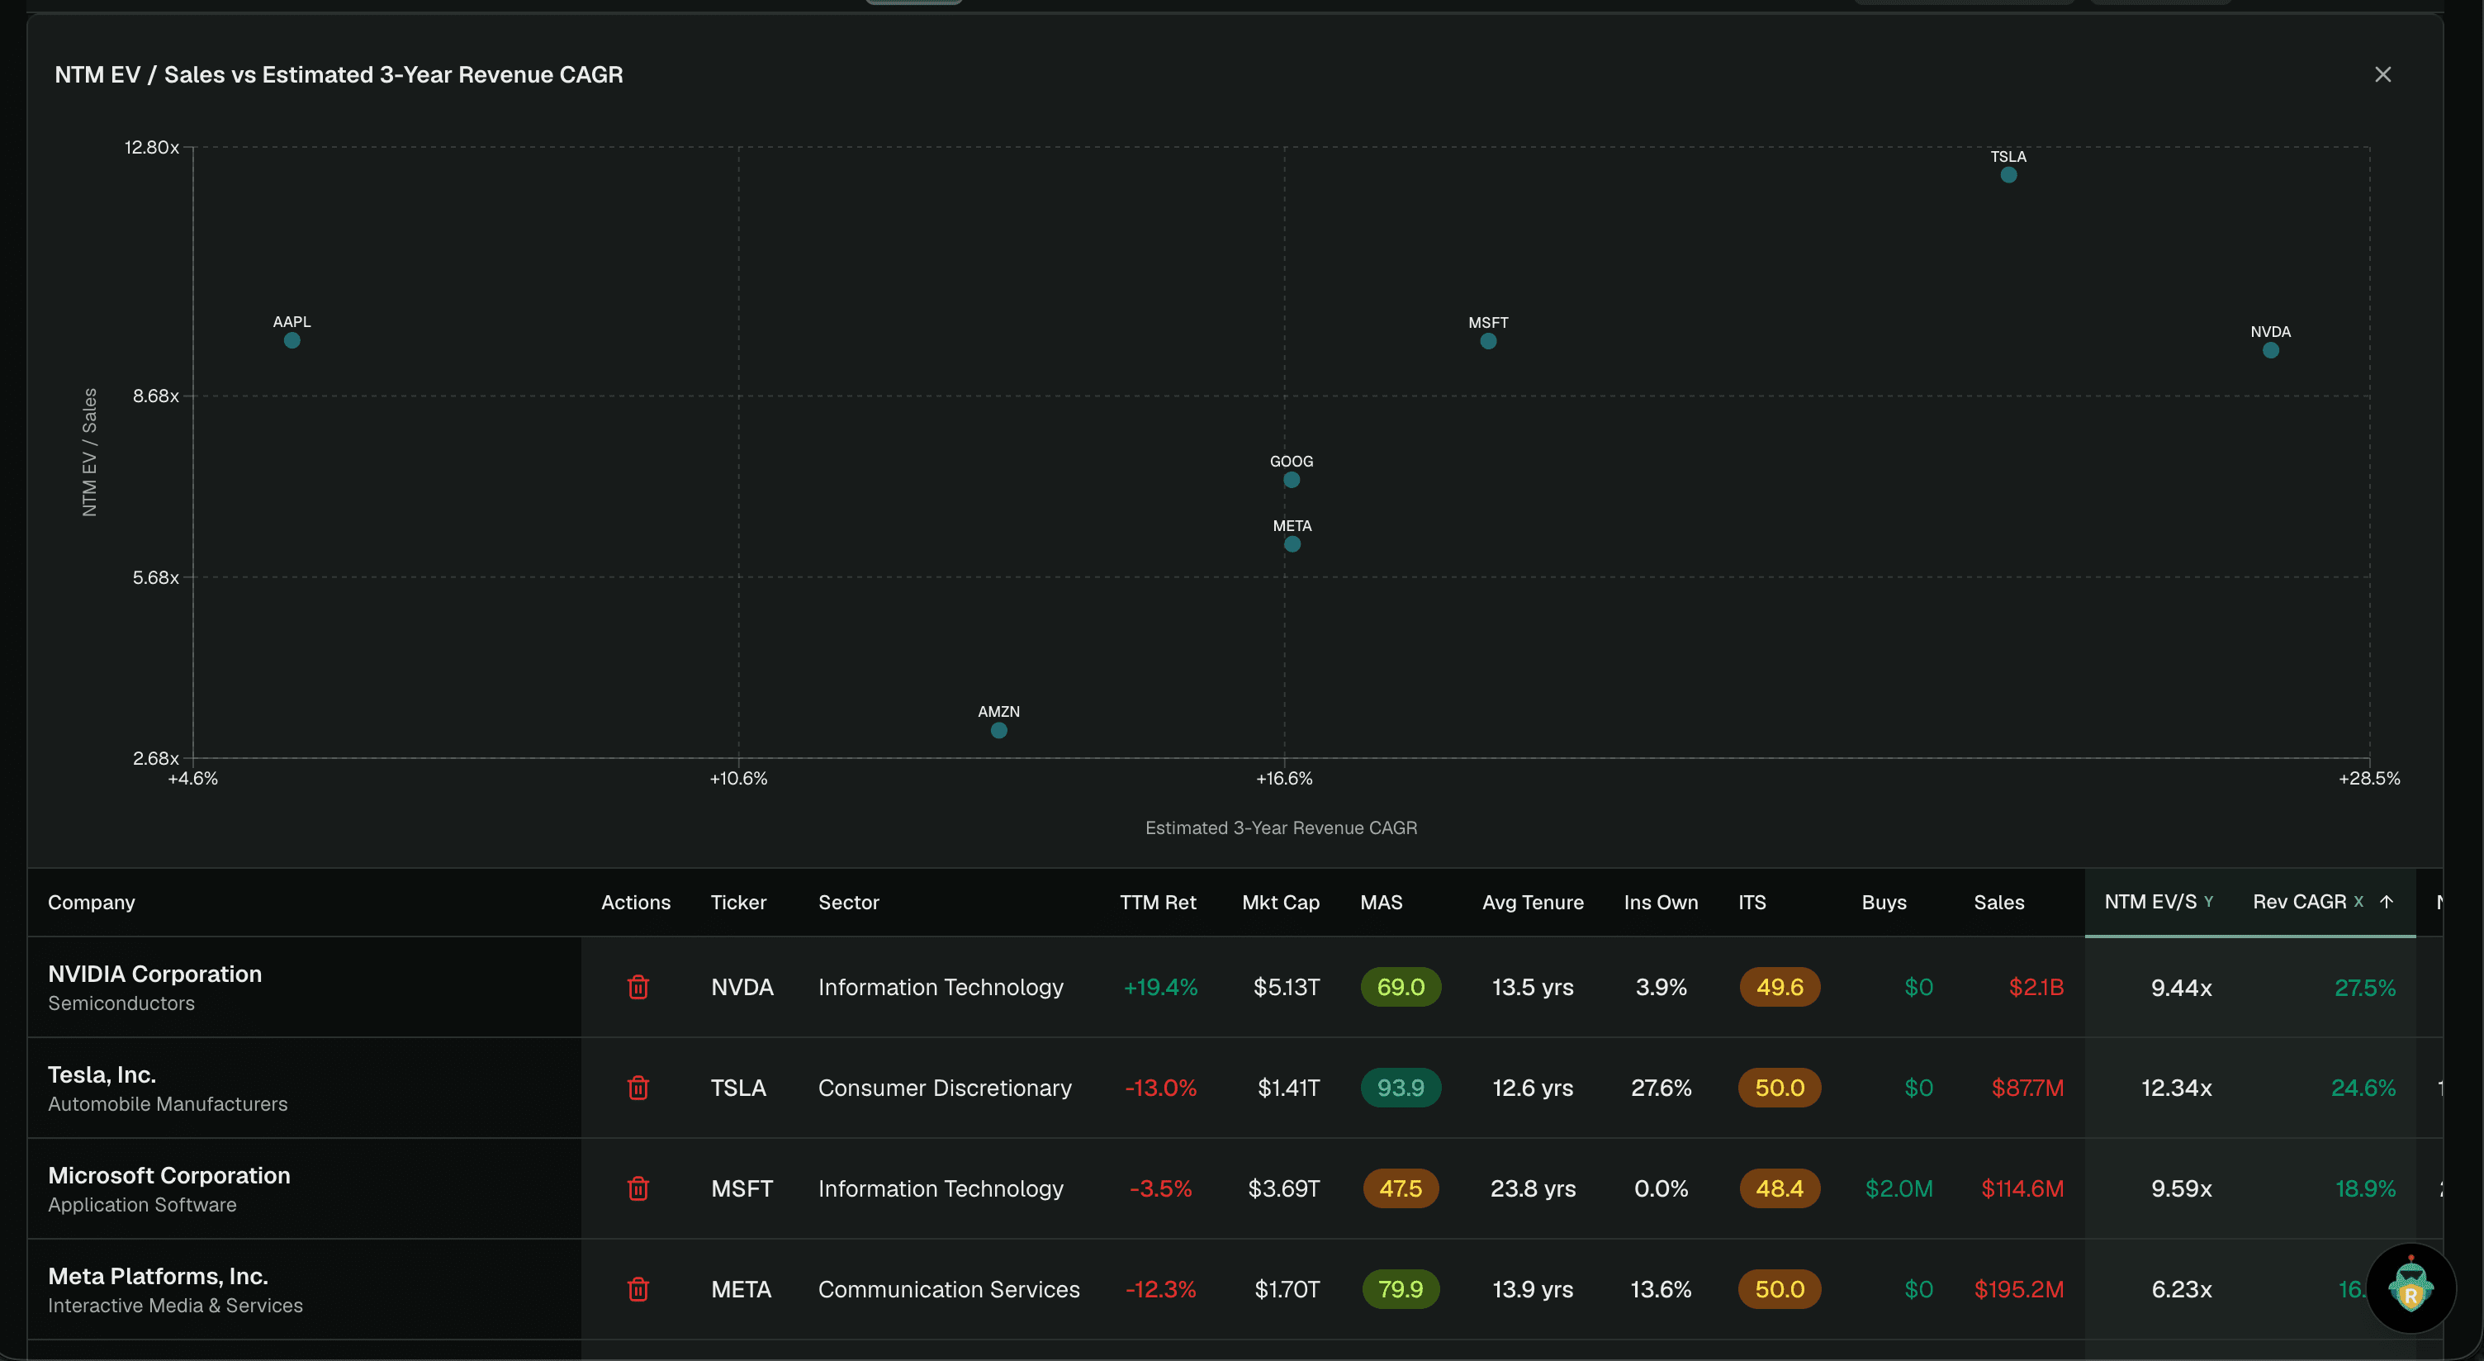Close the EV/Sales scatter chart panel
2484x1361 pixels.
(2382, 74)
